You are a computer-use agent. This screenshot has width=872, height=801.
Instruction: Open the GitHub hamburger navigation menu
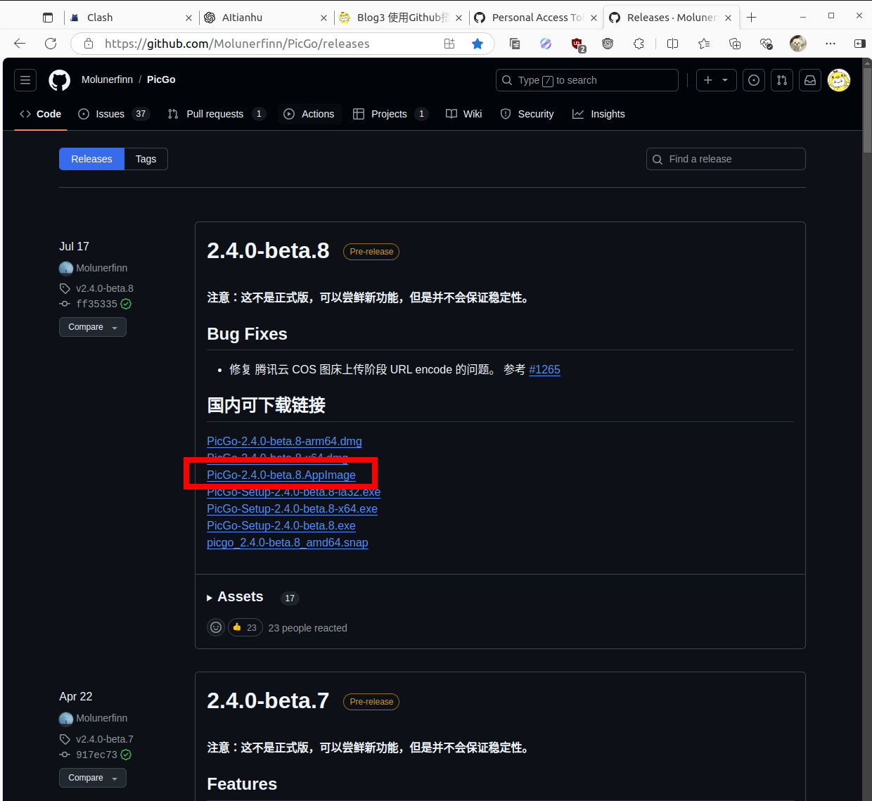[25, 80]
